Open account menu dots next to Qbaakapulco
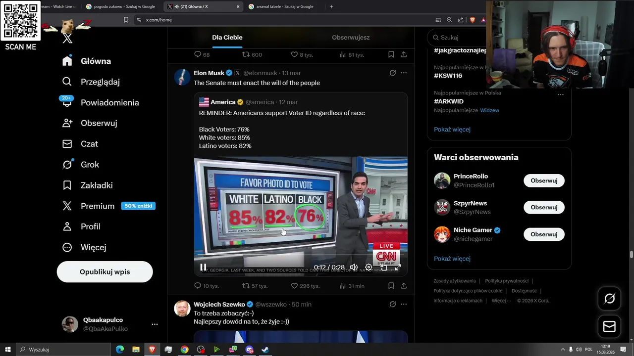 pos(155,324)
